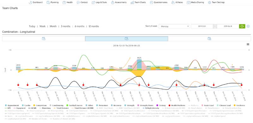Click health problem marker above Jun 17, 2019
Screen dimensions: 253x123
coord(242,85)
